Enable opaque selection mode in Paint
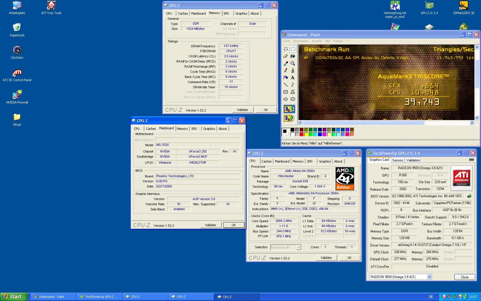 289,109
